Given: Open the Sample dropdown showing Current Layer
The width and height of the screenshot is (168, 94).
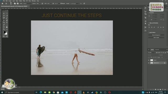Looking at the screenshot, I should (75, 3).
